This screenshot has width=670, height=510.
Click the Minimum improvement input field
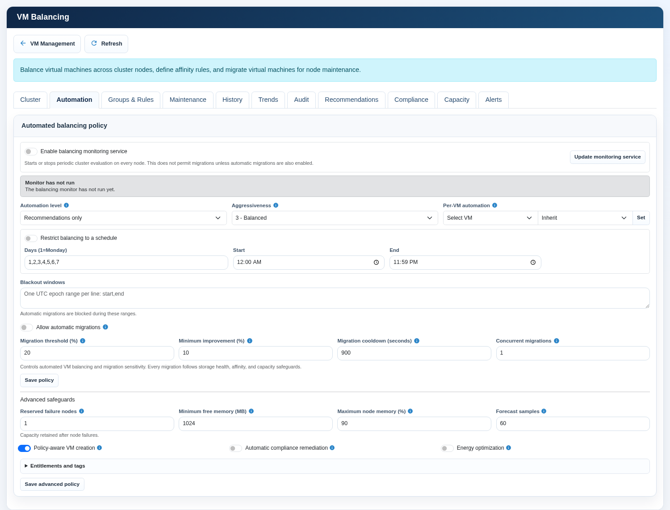[255, 353]
